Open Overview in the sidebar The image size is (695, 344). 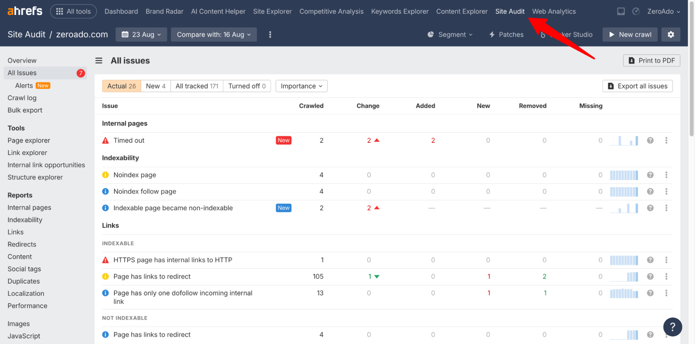(x=22, y=60)
